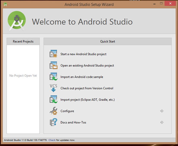The image size is (178, 146).
Task: Click the Android Studio logo in header
Action: (17, 21)
